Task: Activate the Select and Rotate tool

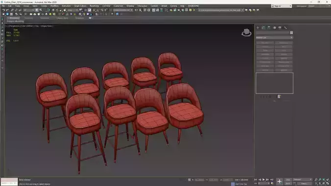Action: click(x=57, y=10)
